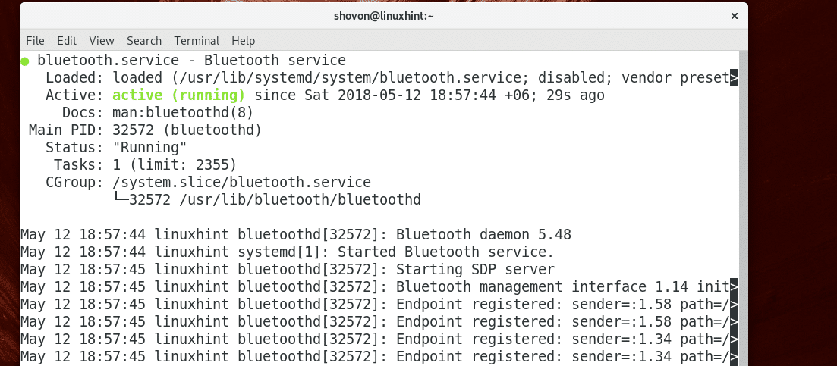Click the Main PID 32572 value
Viewport: 837px width, 366px height.
click(133, 130)
